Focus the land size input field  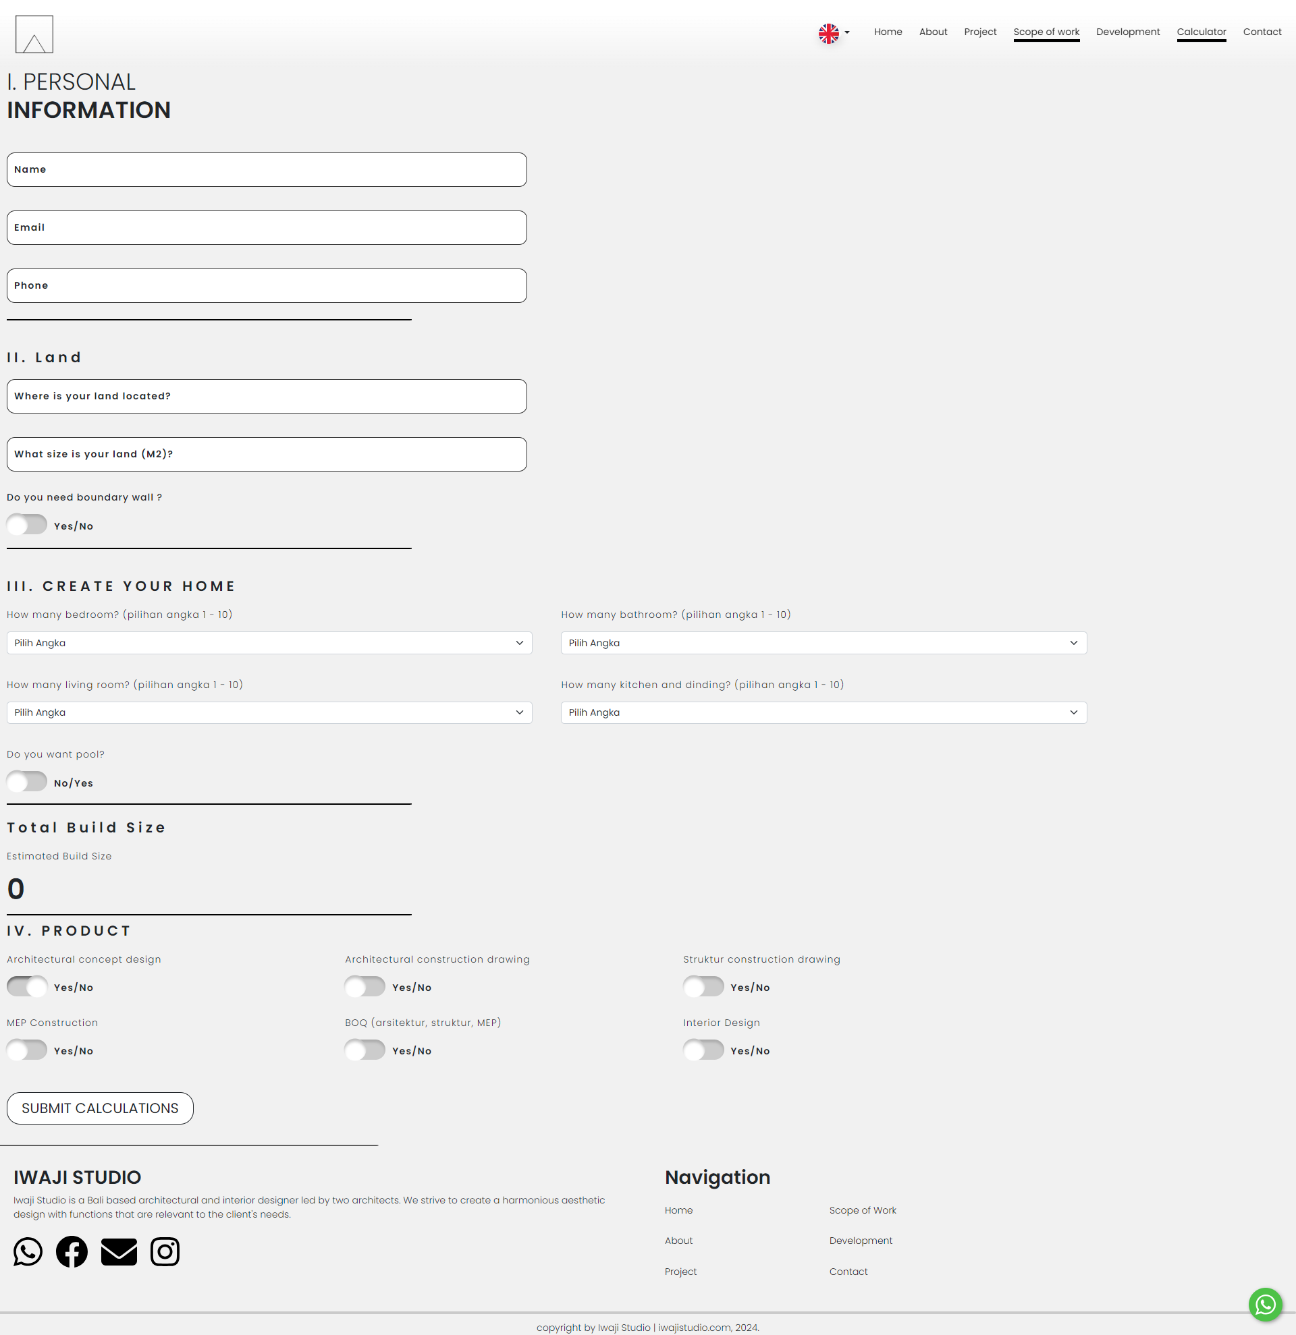(x=267, y=454)
